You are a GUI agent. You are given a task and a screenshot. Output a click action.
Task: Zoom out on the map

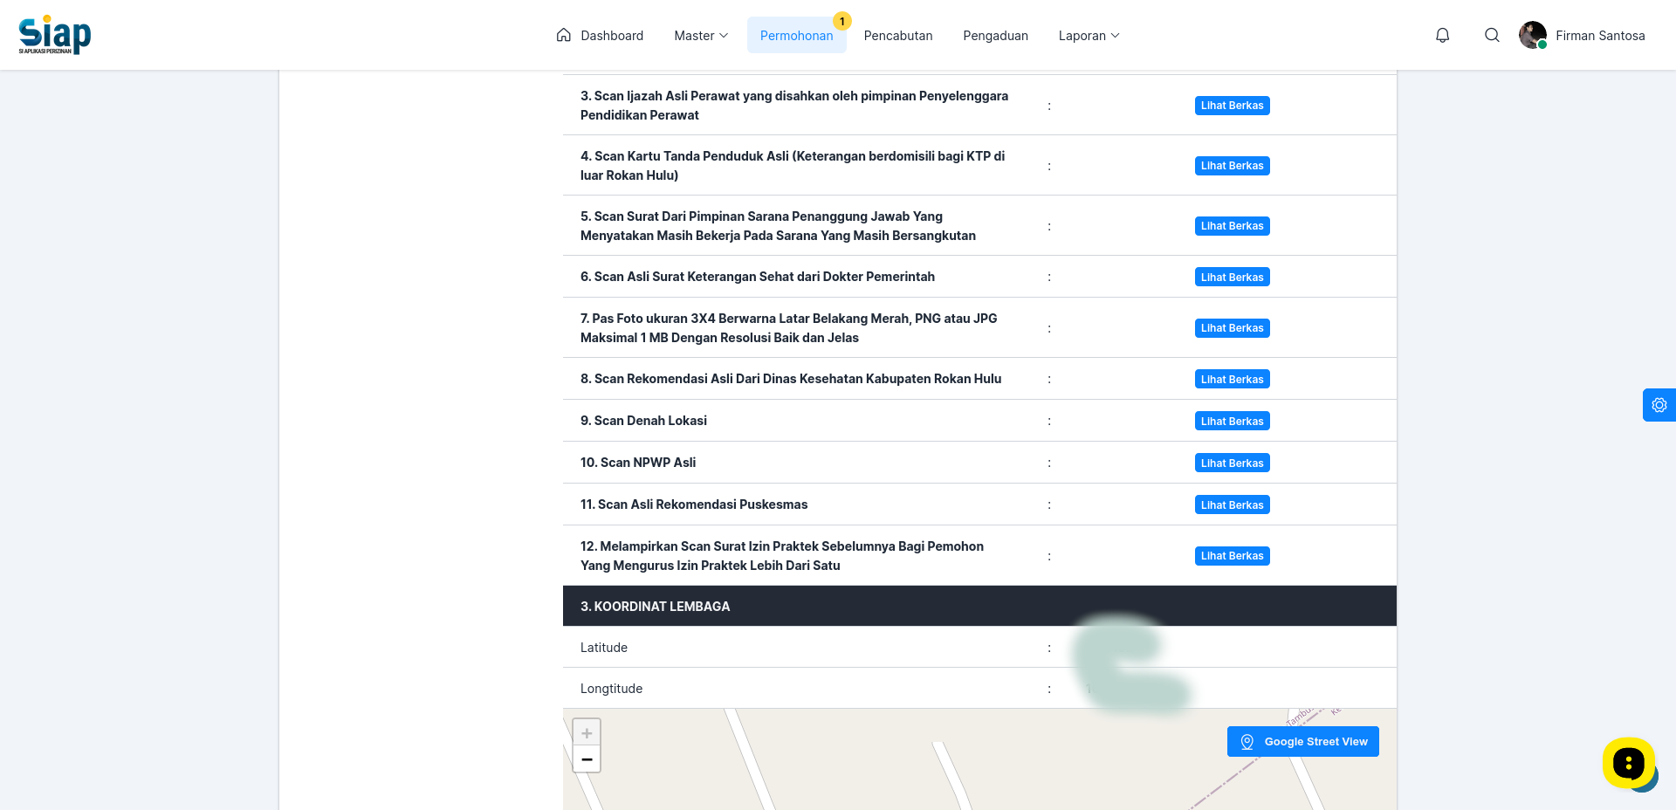point(587,759)
